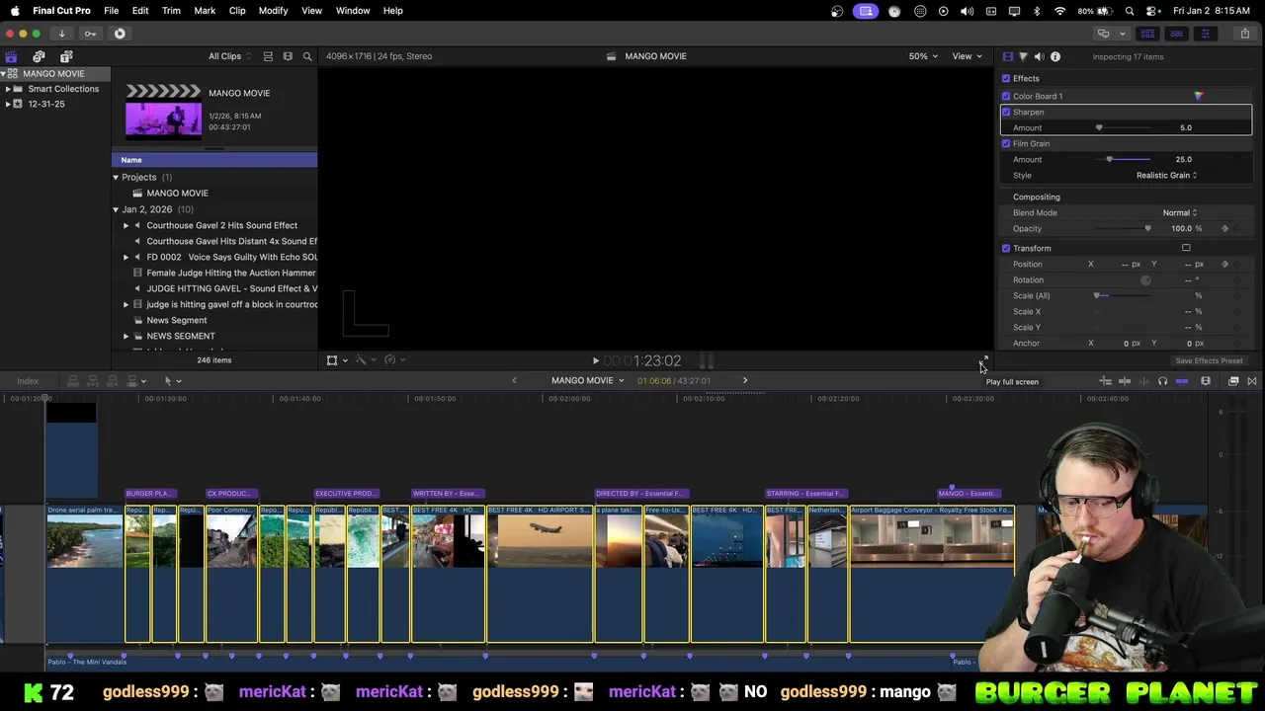Select MANGO MOVIE project thumbnail
The height and width of the screenshot is (711, 1265).
tap(164, 111)
